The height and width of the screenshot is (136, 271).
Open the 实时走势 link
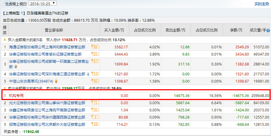click(262, 4)
